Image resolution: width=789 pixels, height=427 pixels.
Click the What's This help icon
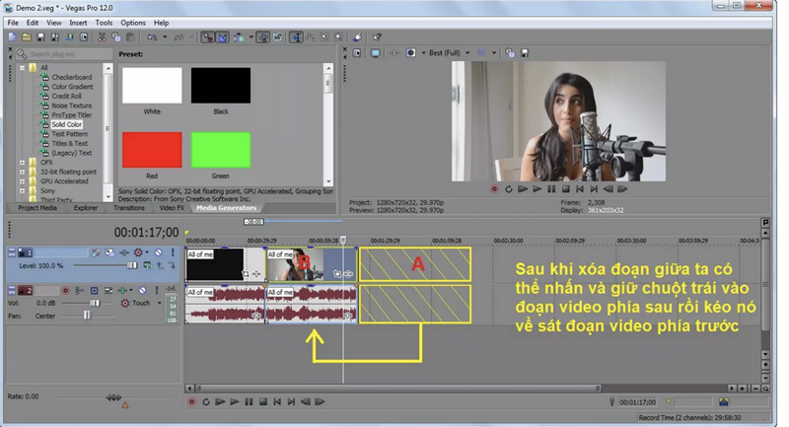[377, 37]
